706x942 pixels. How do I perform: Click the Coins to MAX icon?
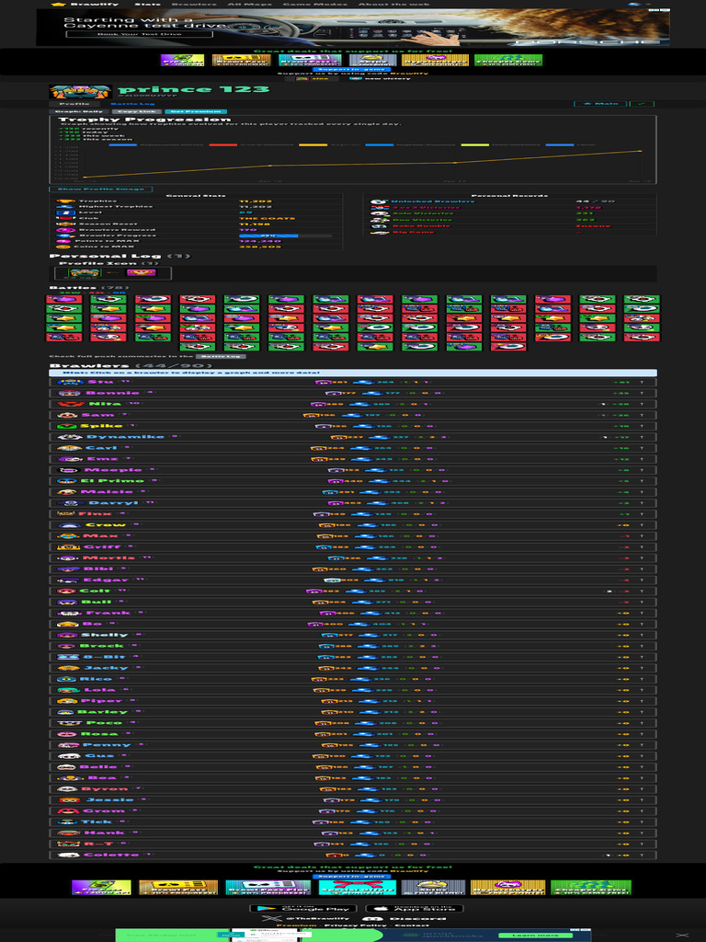[x=63, y=247]
